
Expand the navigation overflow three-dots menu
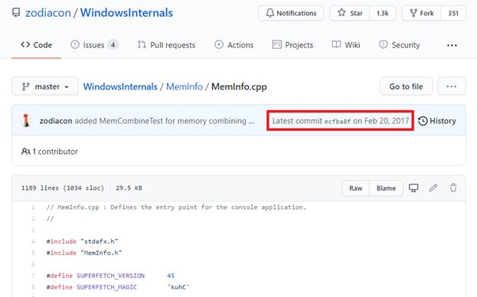tap(452, 45)
